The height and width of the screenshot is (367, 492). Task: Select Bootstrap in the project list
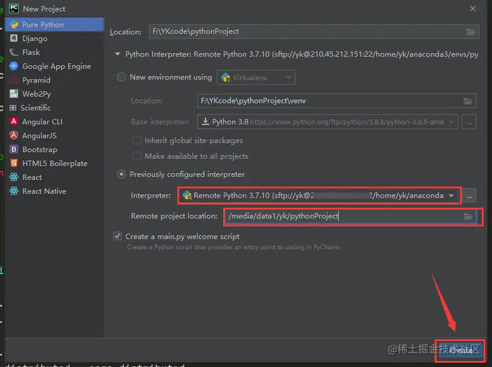(54, 149)
